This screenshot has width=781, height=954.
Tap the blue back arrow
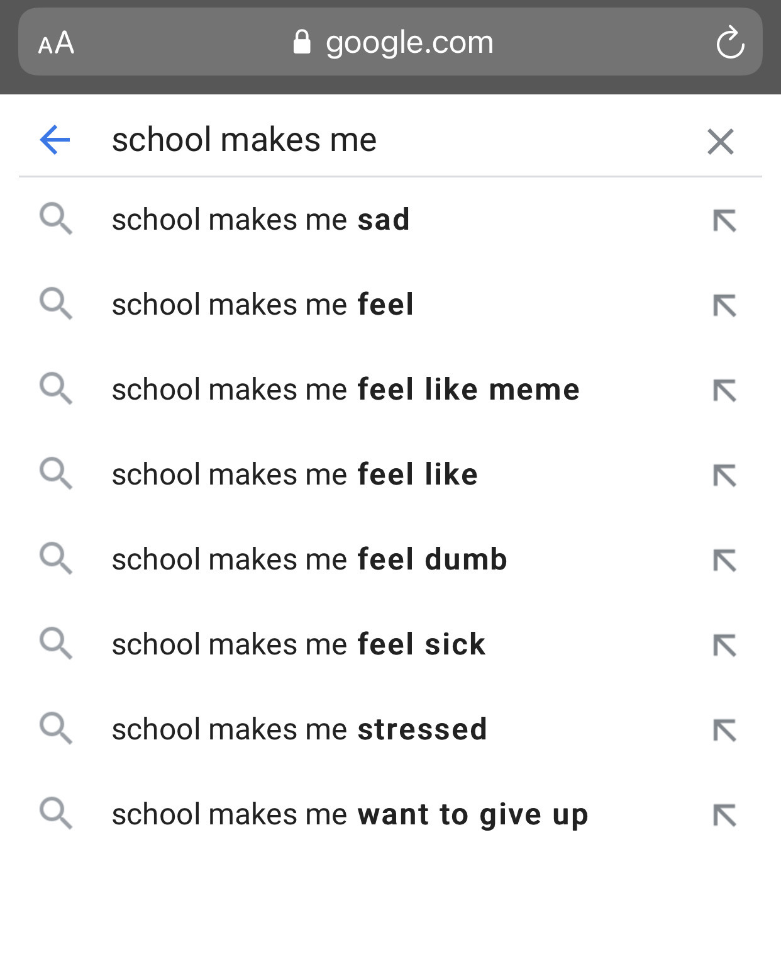coord(55,140)
